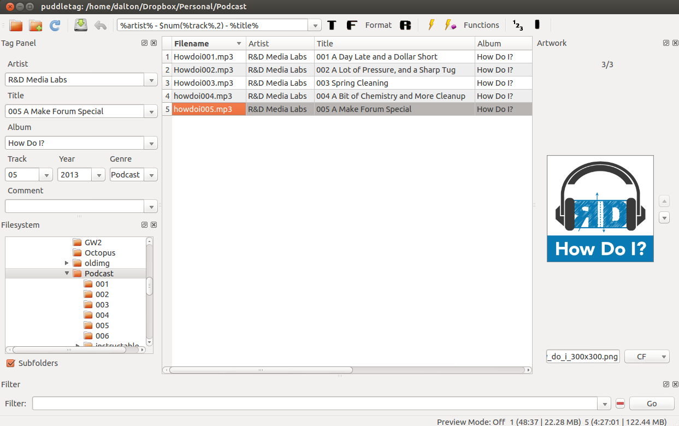Open the Album dropdown in Tag Panel
The width and height of the screenshot is (679, 426).
pos(151,143)
